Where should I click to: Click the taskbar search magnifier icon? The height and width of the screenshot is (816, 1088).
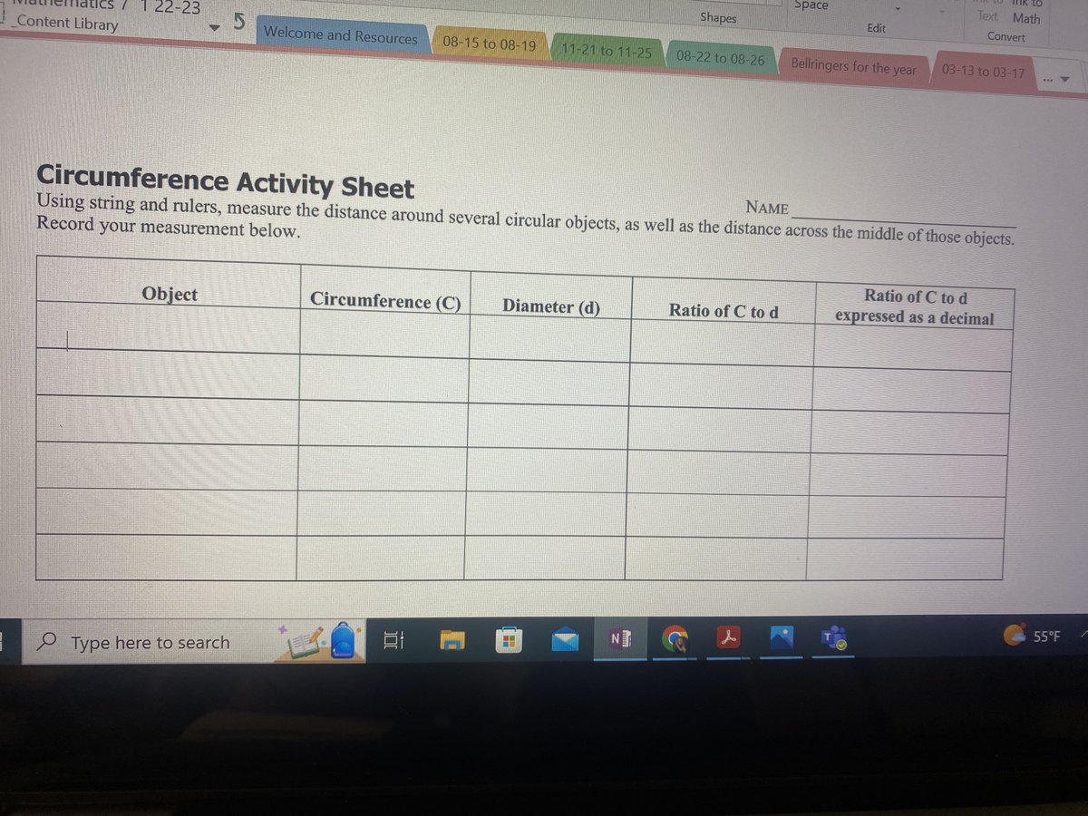pyautogui.click(x=47, y=643)
